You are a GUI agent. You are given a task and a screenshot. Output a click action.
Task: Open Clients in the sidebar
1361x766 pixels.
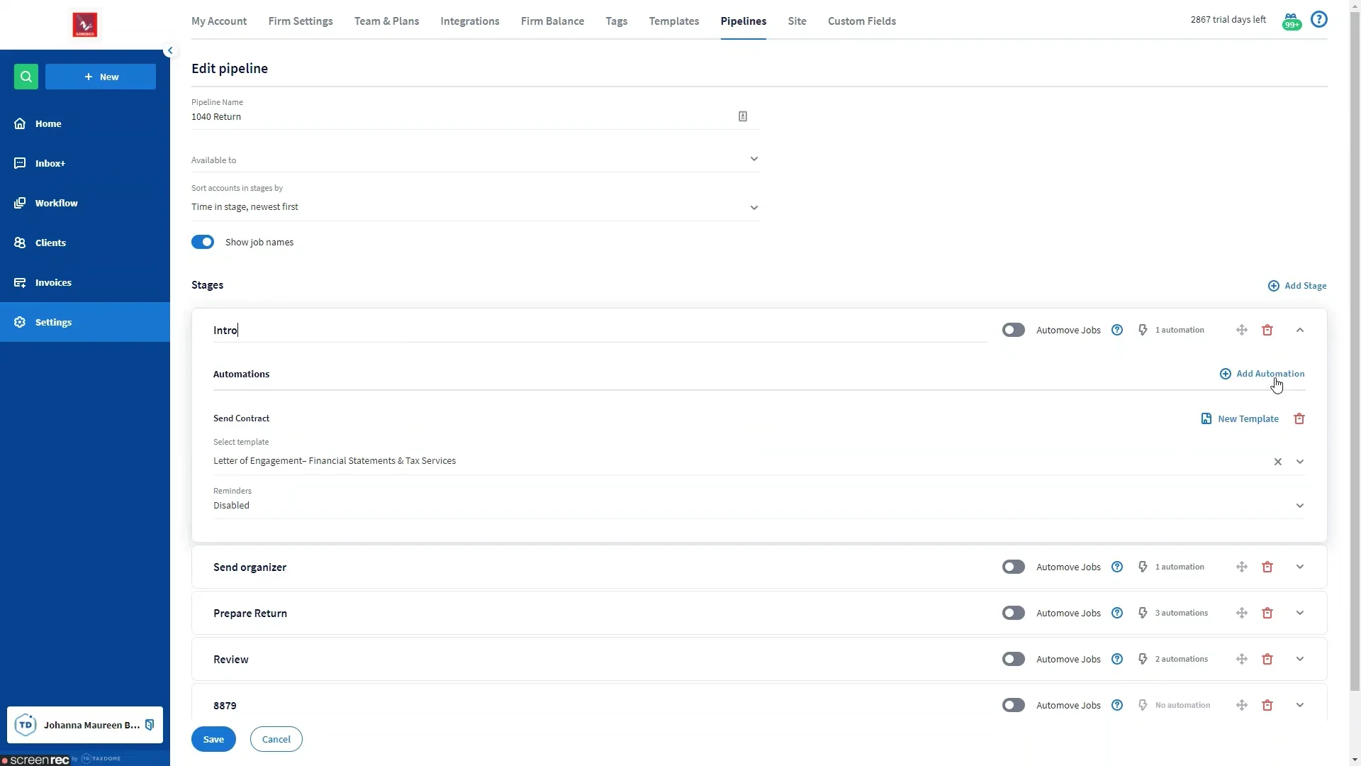[85, 243]
